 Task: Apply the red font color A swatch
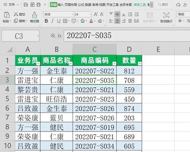(x=91, y=21)
